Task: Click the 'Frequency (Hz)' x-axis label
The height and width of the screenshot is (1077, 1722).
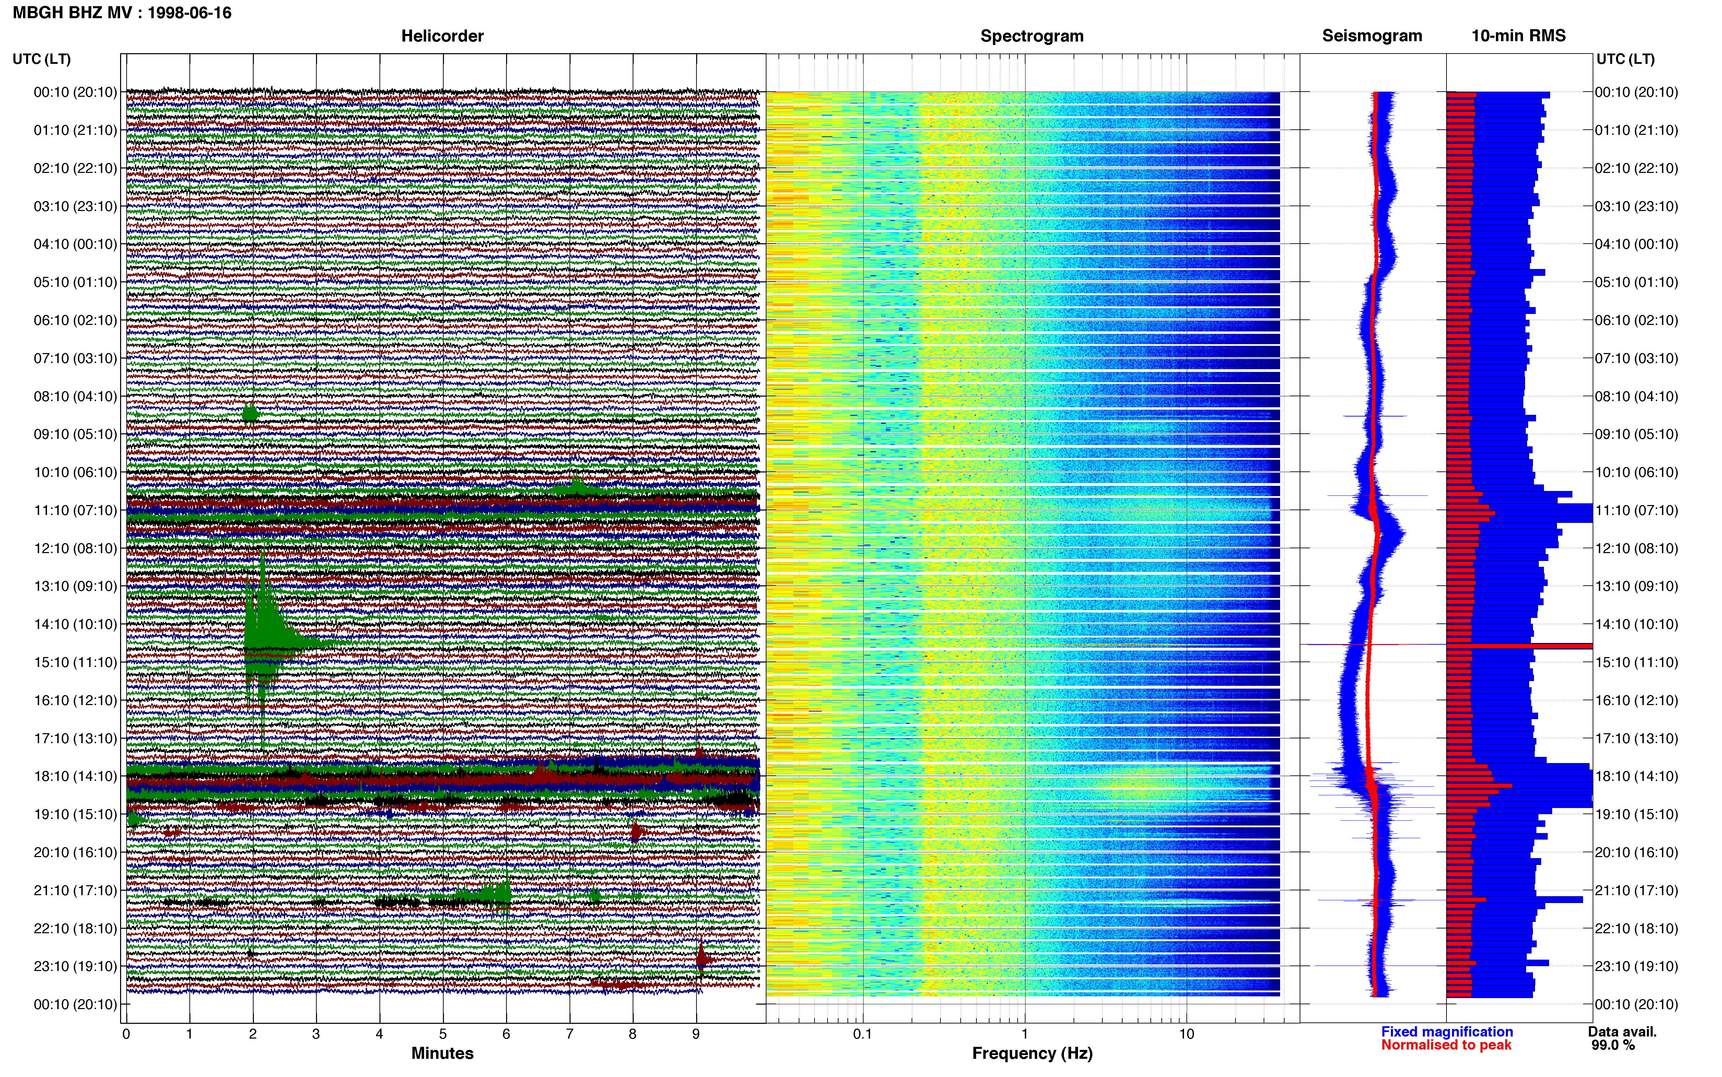Action: [x=1032, y=1053]
